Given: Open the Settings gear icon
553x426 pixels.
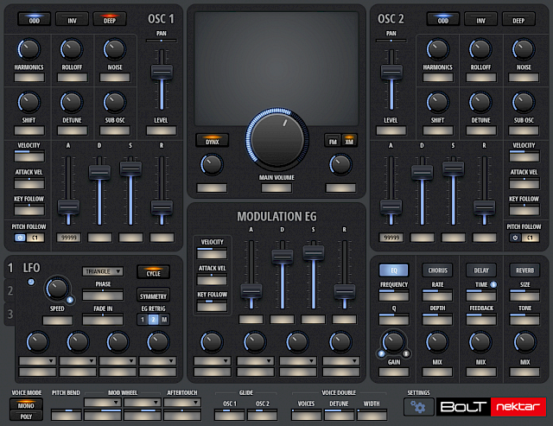Looking at the screenshot, I should click(x=419, y=407).
